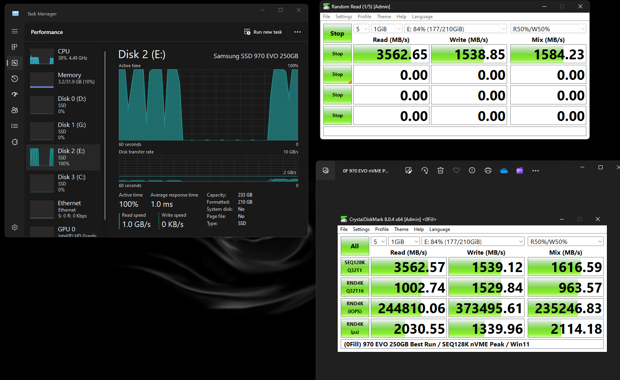Favorite image with heart icon
The image size is (620, 380).
[x=456, y=170]
